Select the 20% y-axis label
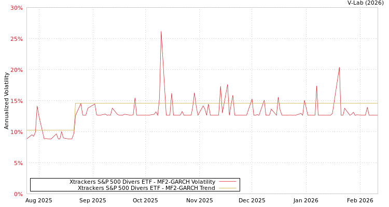The height and width of the screenshot is (207, 389). click(x=17, y=70)
